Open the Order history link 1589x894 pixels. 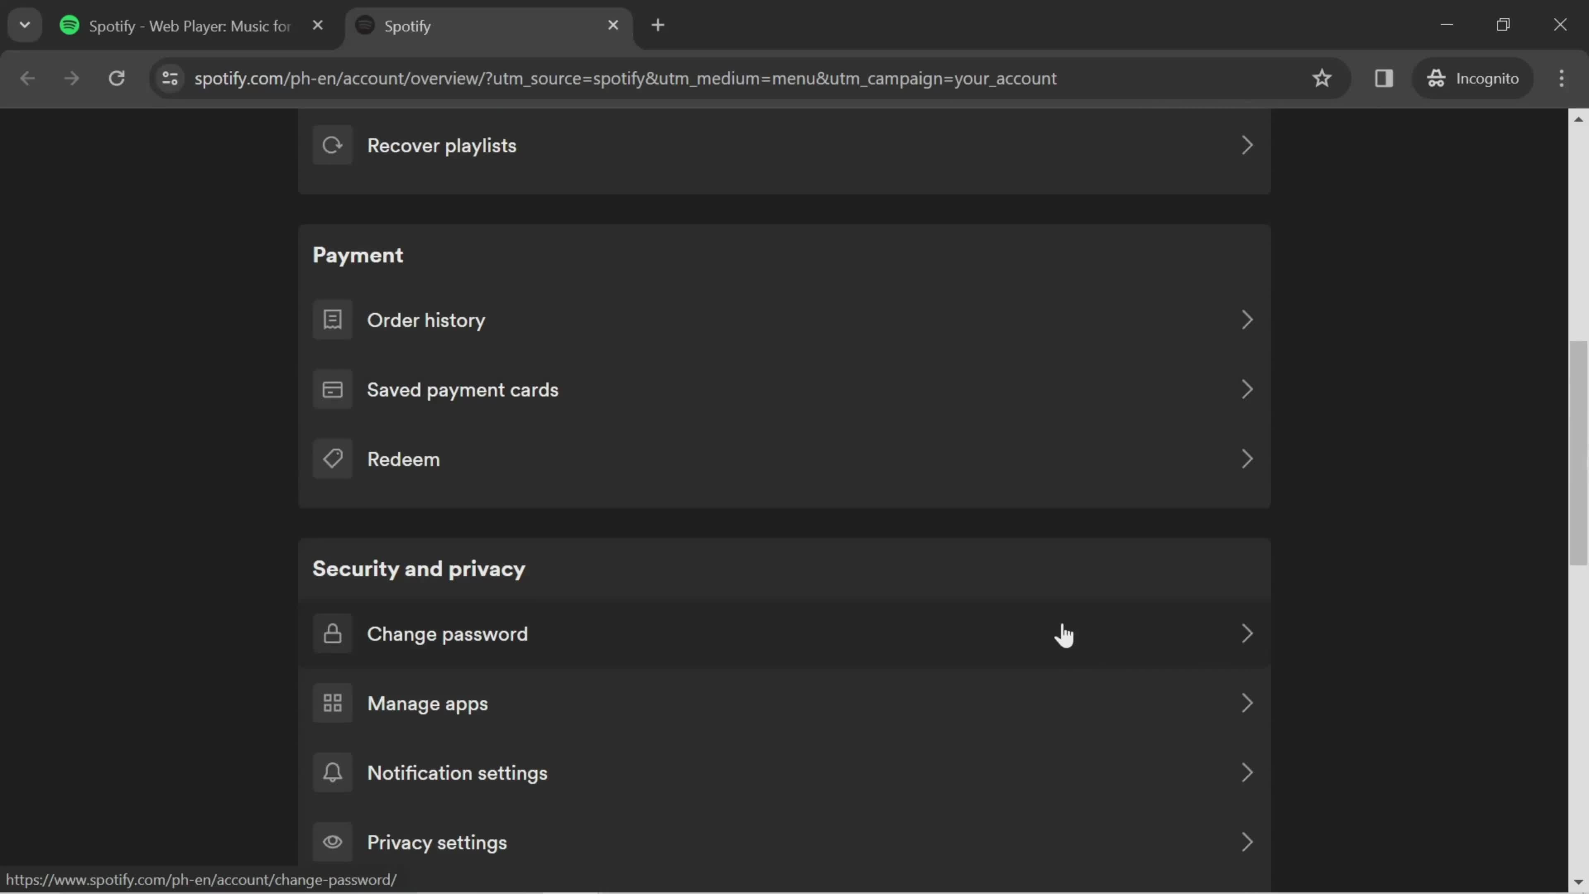[784, 320]
